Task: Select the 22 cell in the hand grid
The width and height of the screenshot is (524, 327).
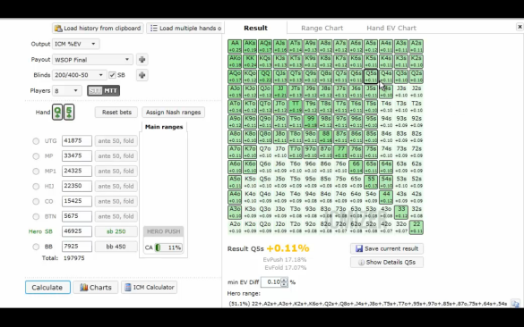Action: [417, 227]
